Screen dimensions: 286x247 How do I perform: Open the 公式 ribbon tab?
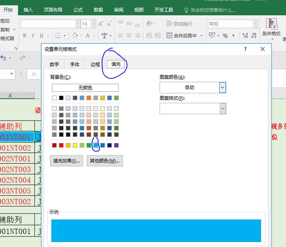(x=78, y=10)
